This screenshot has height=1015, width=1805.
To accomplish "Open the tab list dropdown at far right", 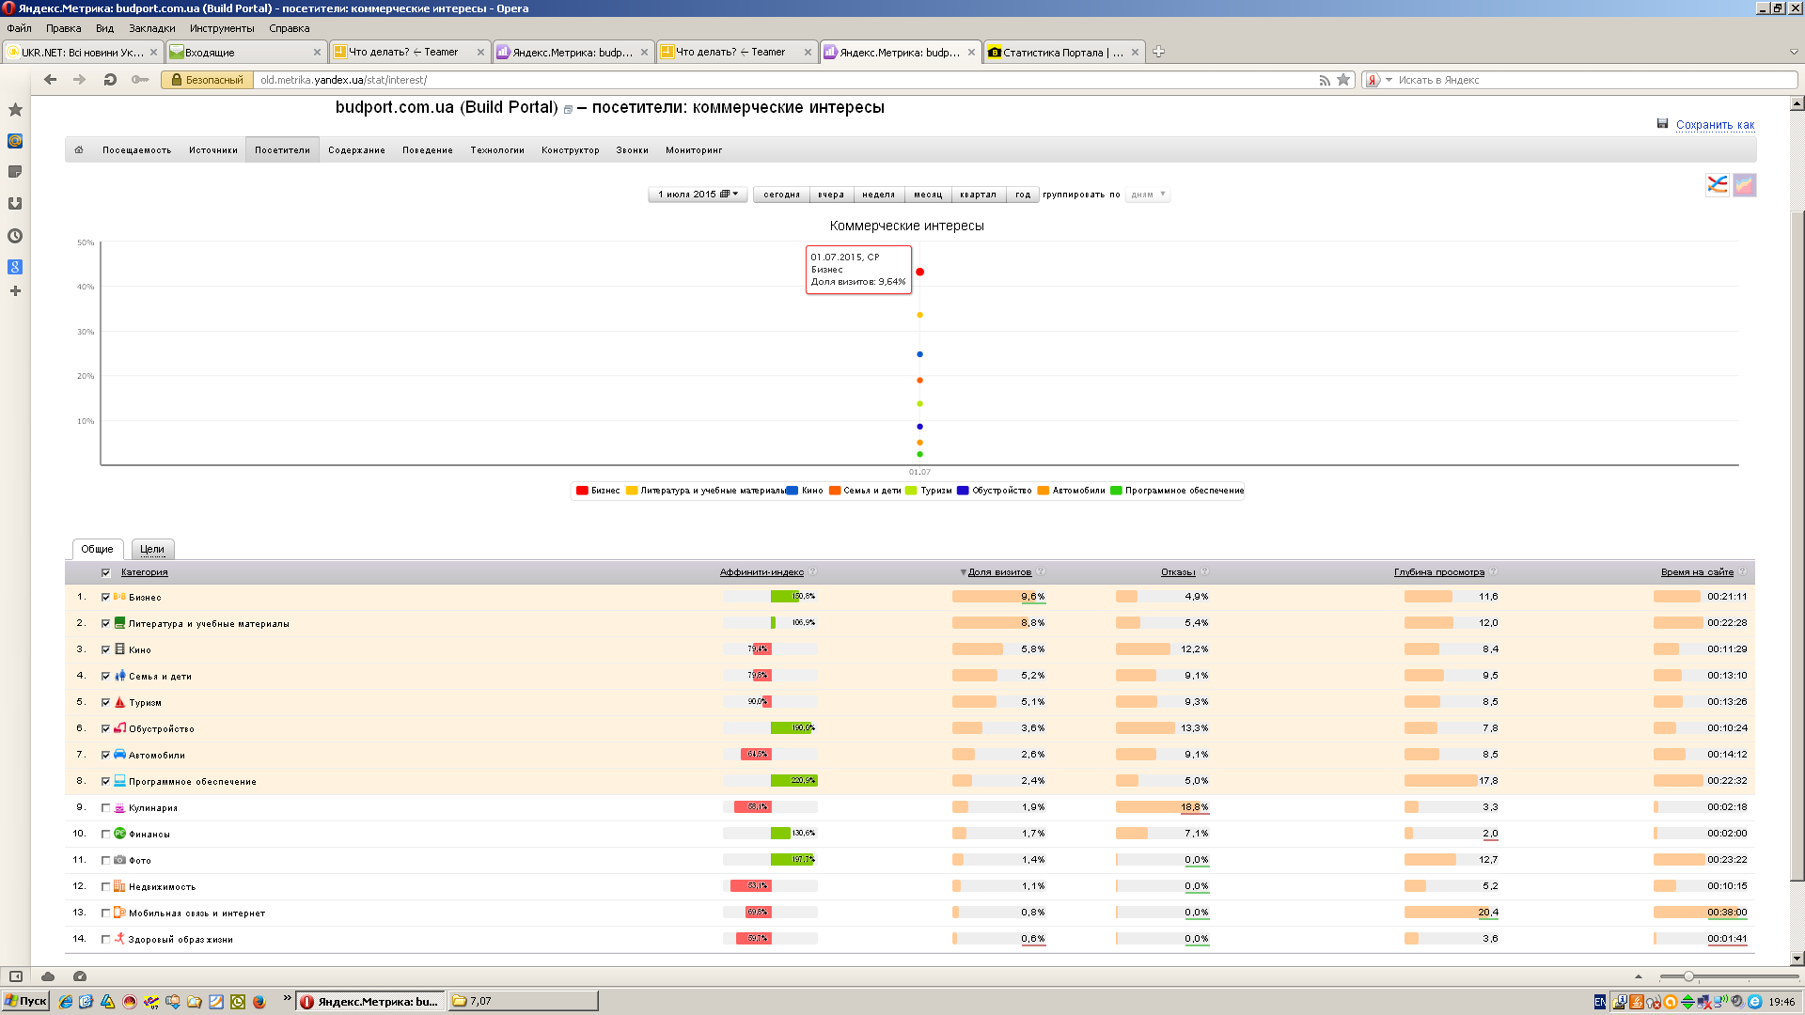I will 1793,52.
